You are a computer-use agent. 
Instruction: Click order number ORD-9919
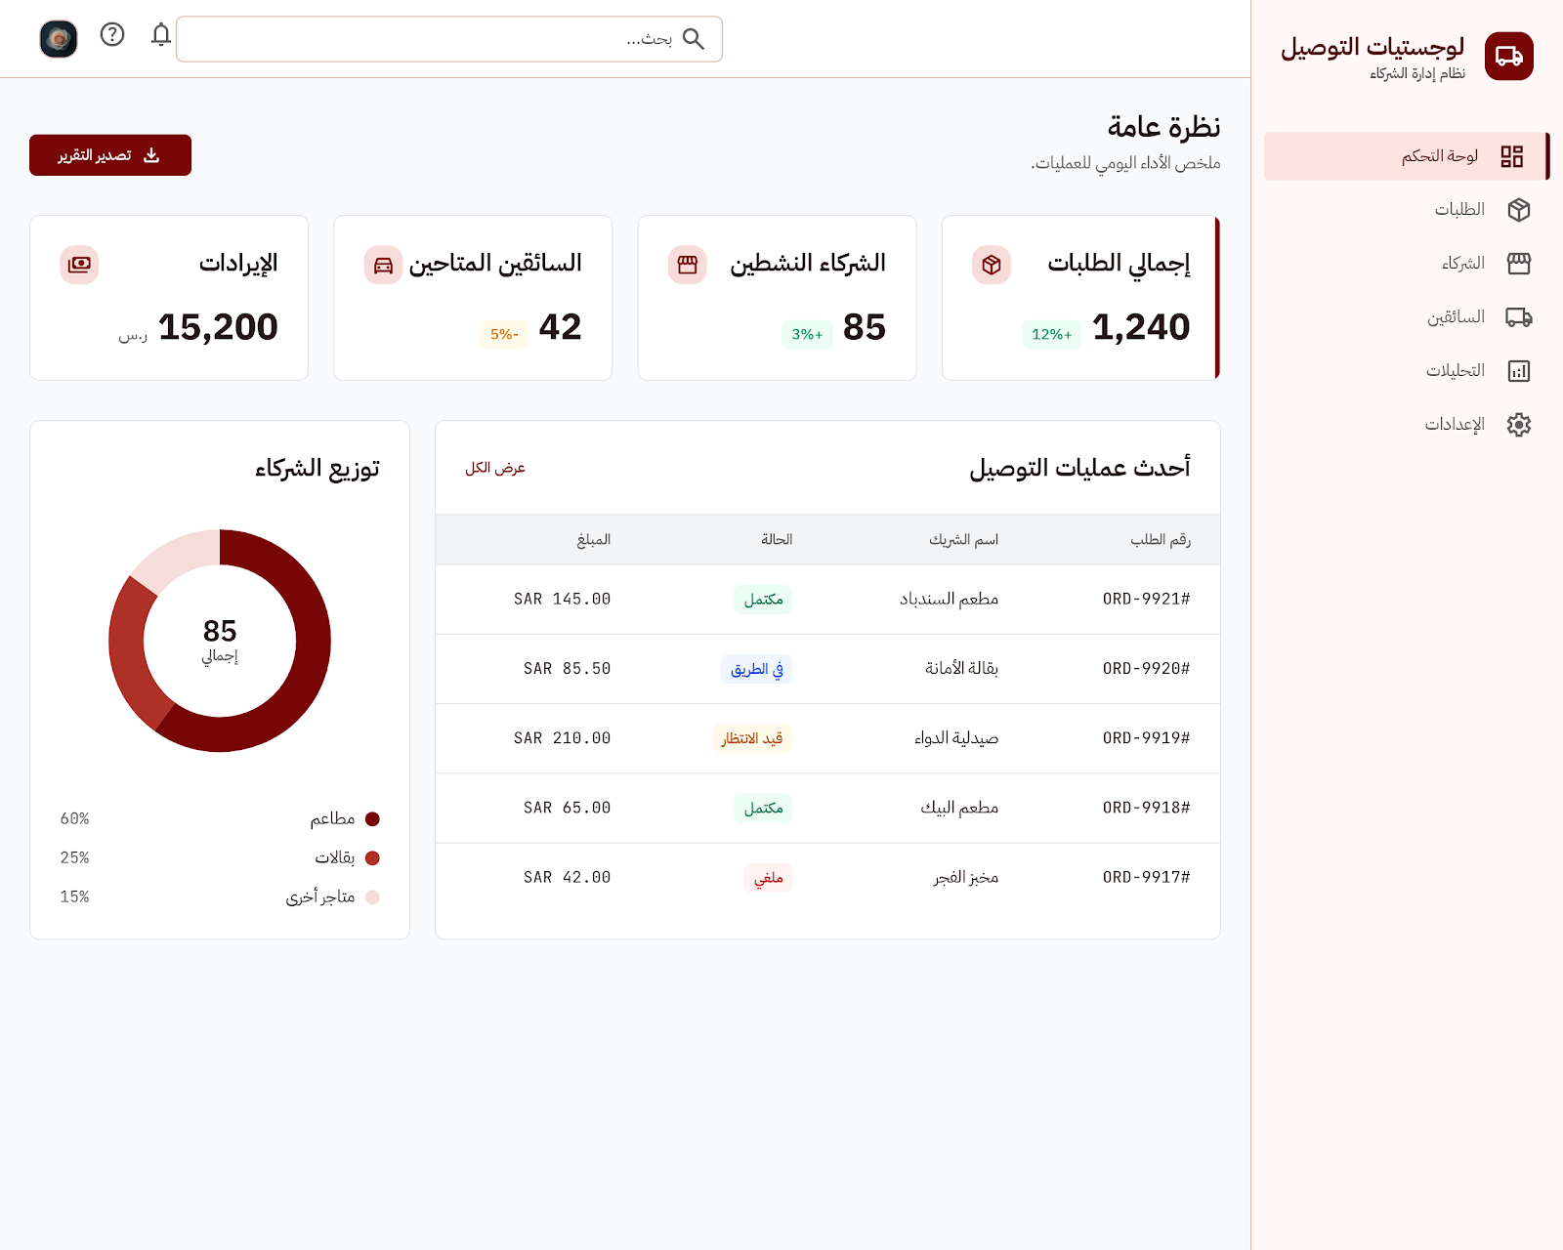click(1146, 738)
